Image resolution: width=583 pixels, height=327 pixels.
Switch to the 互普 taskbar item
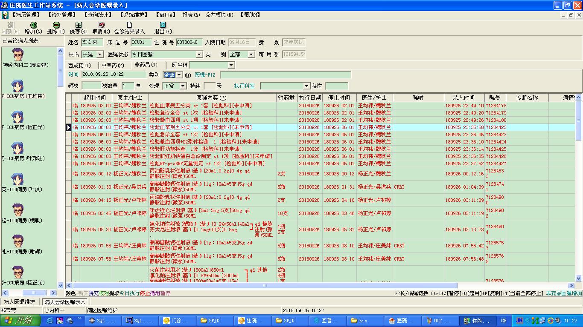click(x=328, y=321)
